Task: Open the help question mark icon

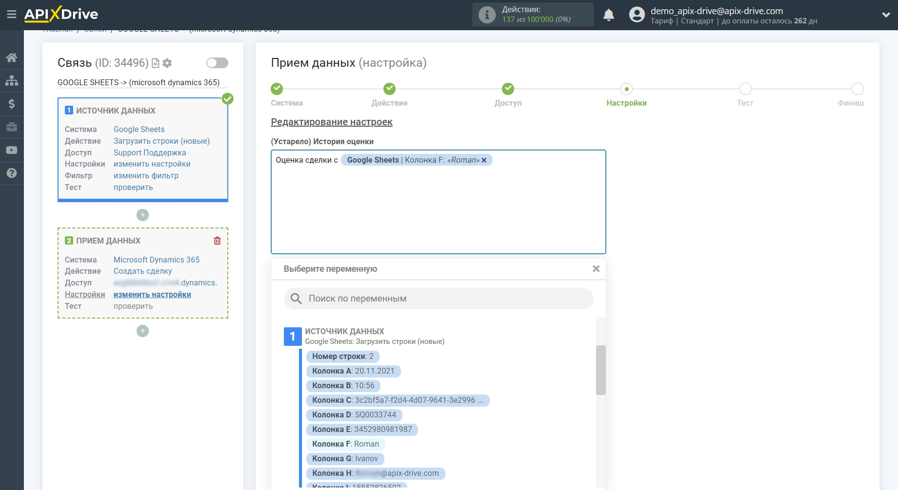Action: coord(12,173)
